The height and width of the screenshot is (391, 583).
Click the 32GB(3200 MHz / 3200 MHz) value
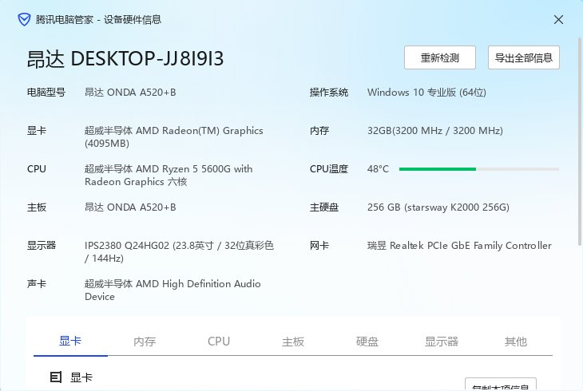(x=435, y=130)
